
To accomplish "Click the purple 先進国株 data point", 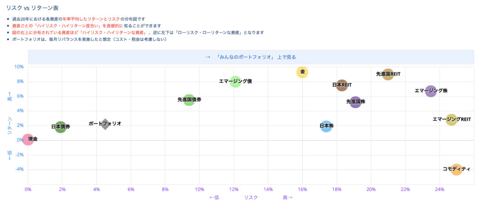I will 356,102.
